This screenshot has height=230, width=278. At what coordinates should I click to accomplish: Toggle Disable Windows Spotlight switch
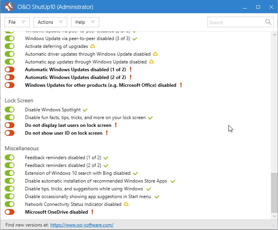(x=10, y=109)
